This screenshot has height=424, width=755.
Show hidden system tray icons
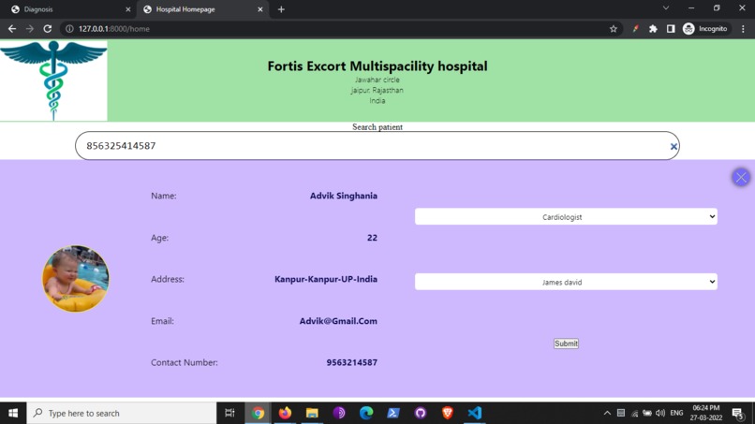click(607, 413)
